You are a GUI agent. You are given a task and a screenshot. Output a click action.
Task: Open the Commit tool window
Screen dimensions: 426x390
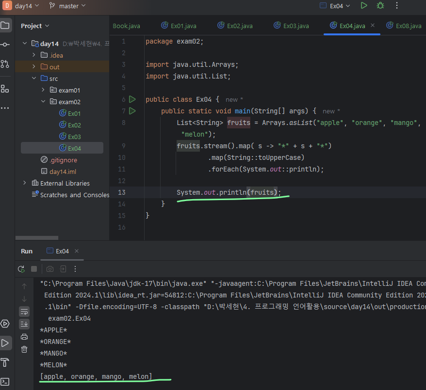click(5, 45)
